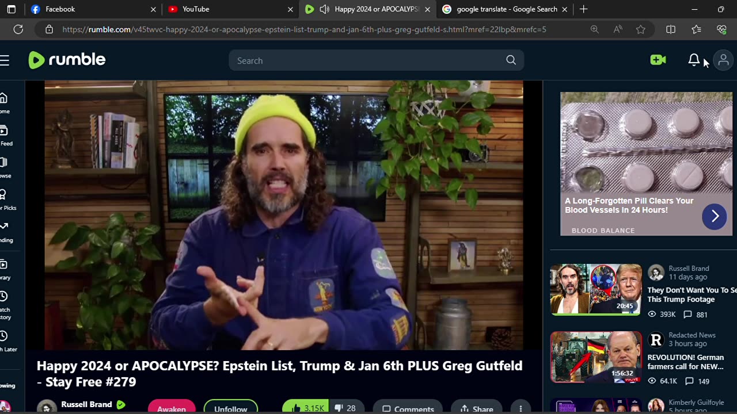
Task: Click the 'BLOOD BALANCE' ad label
Action: click(603, 231)
